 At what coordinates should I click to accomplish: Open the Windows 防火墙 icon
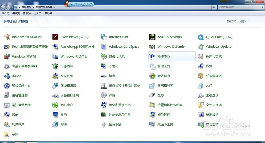(x=7, y=57)
